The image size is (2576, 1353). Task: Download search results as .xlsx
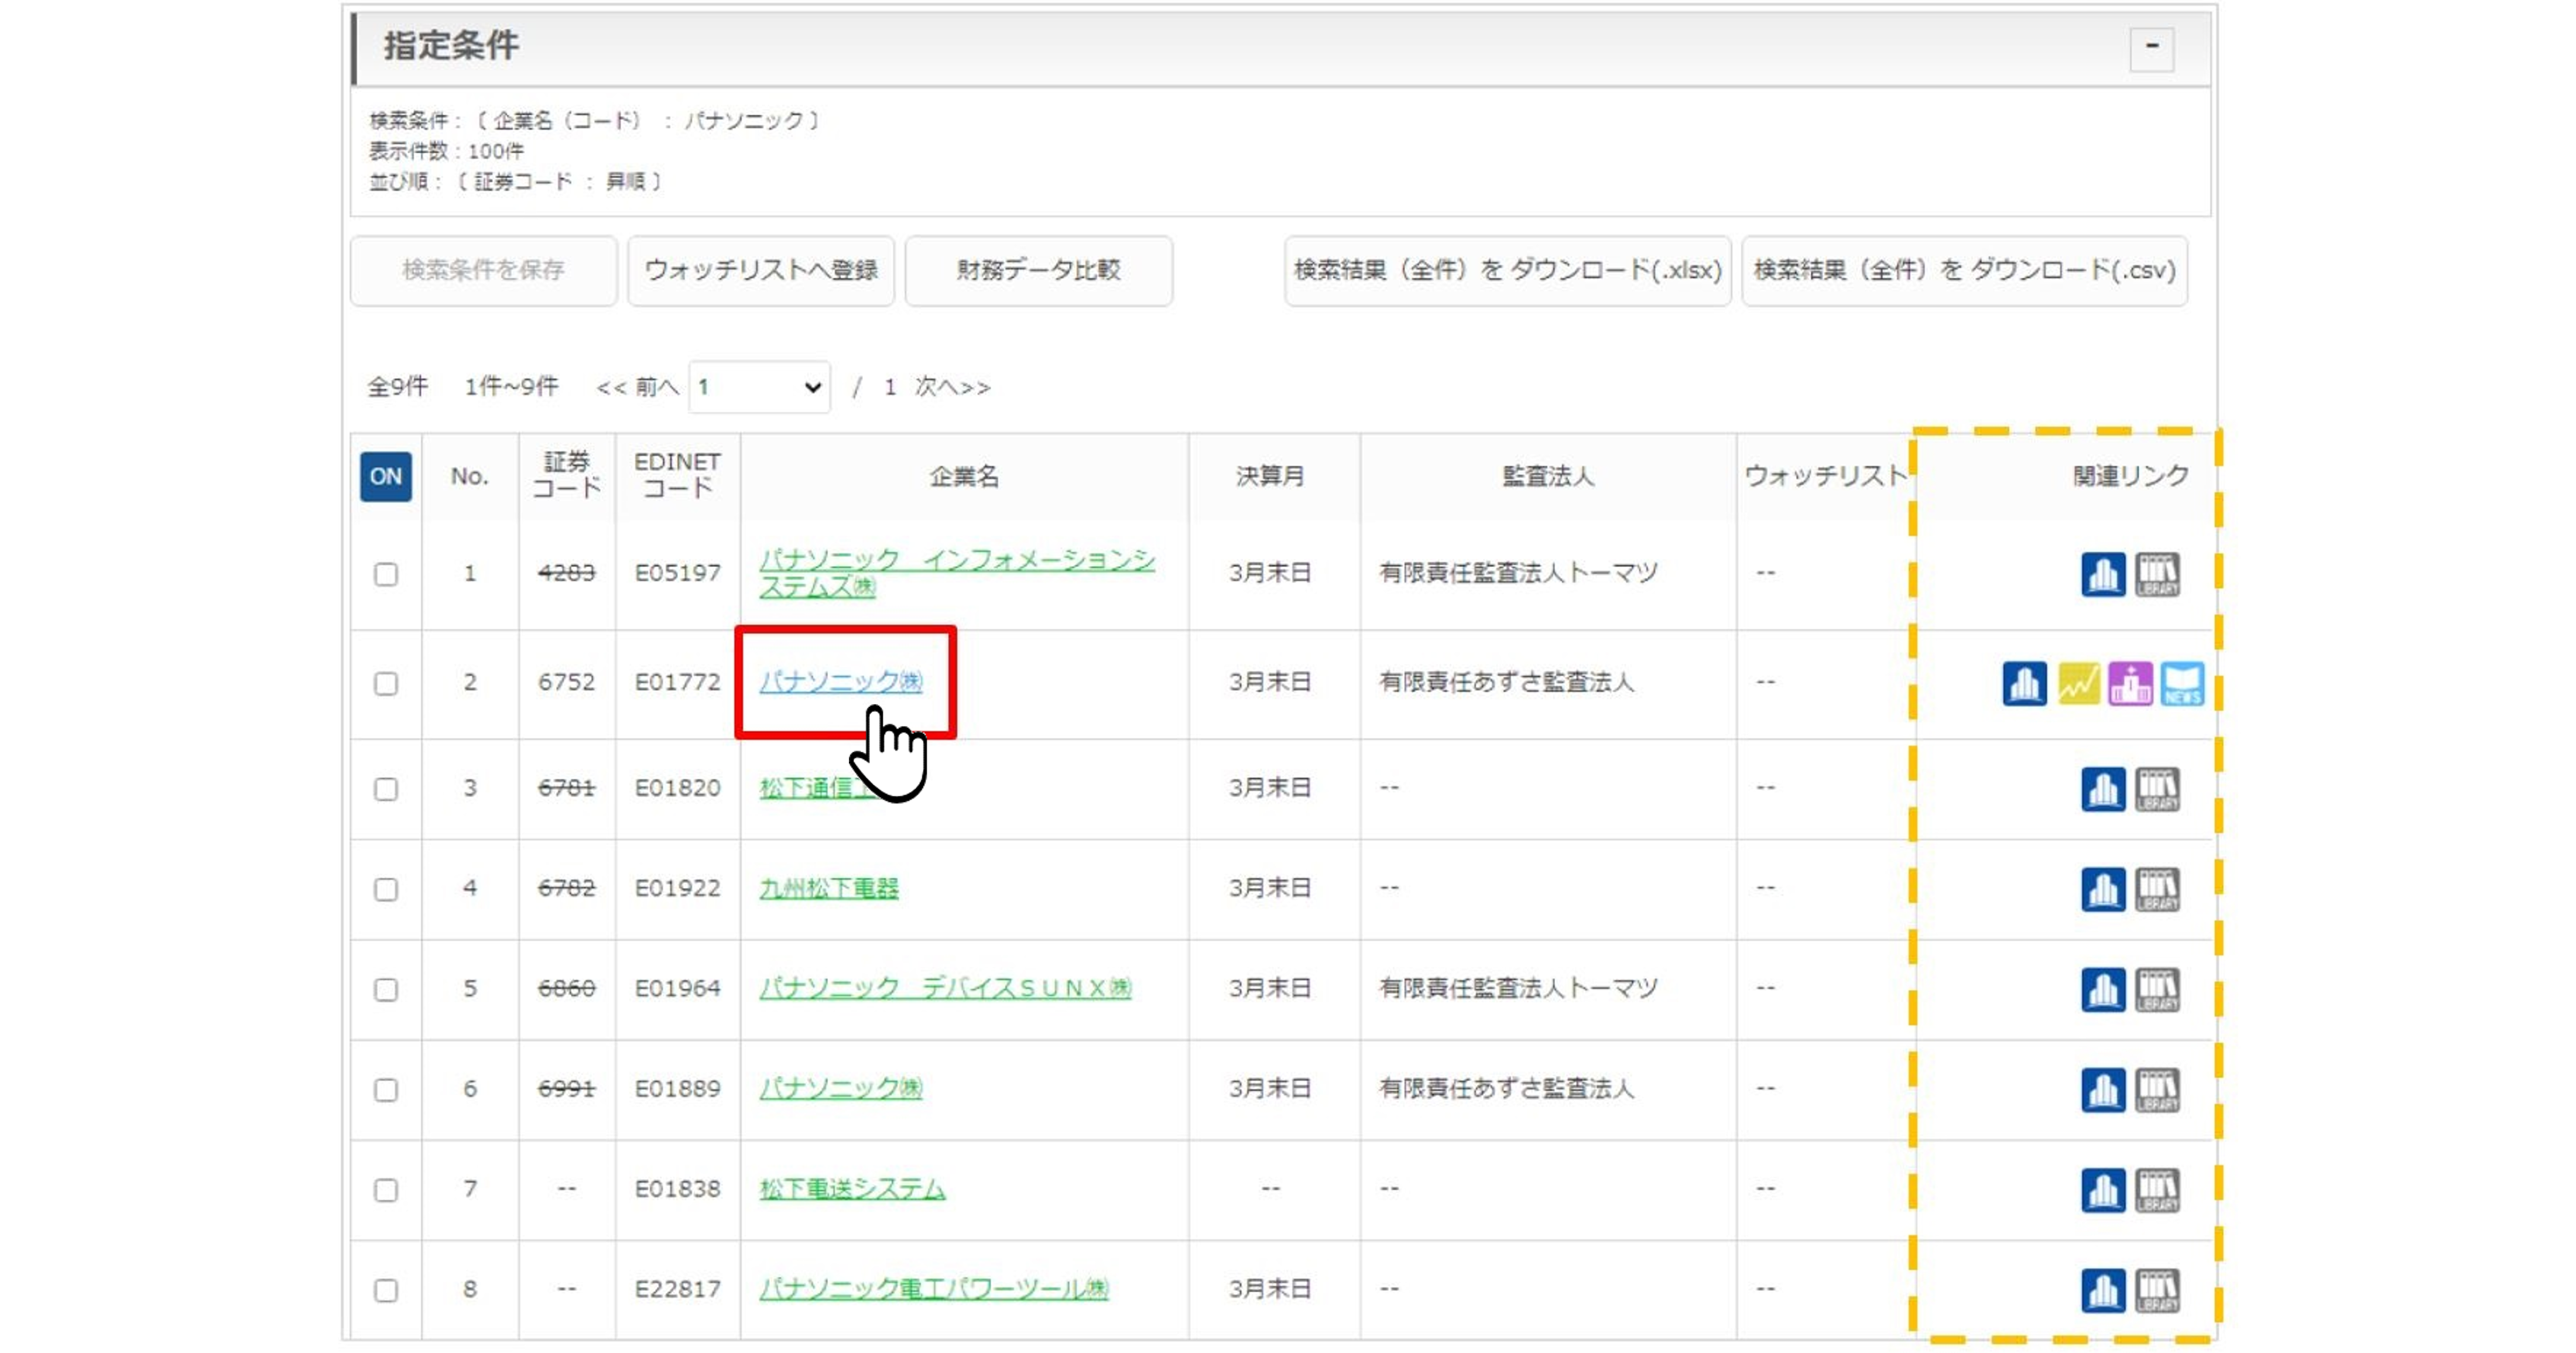click(x=1507, y=270)
